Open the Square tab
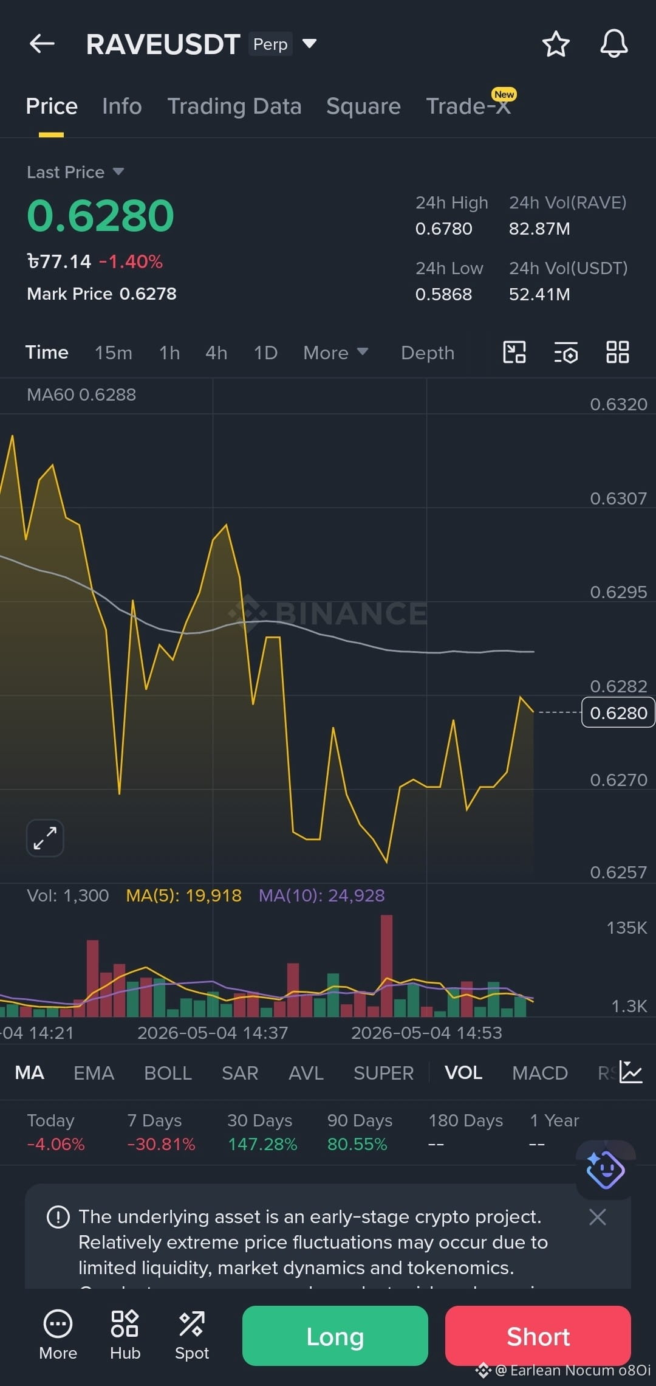Image resolution: width=656 pixels, height=1386 pixels. pyautogui.click(x=363, y=106)
